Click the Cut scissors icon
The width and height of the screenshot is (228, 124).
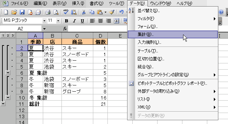coord(84,12)
